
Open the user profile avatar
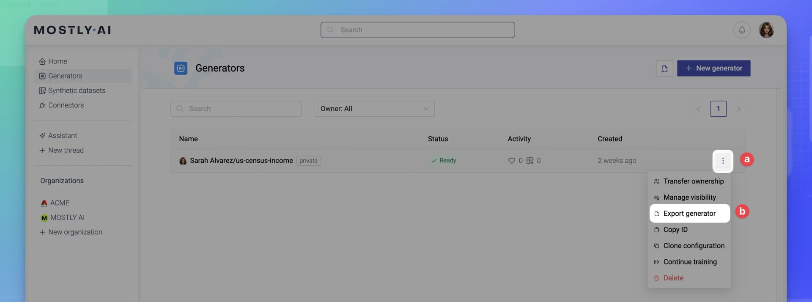point(766,30)
